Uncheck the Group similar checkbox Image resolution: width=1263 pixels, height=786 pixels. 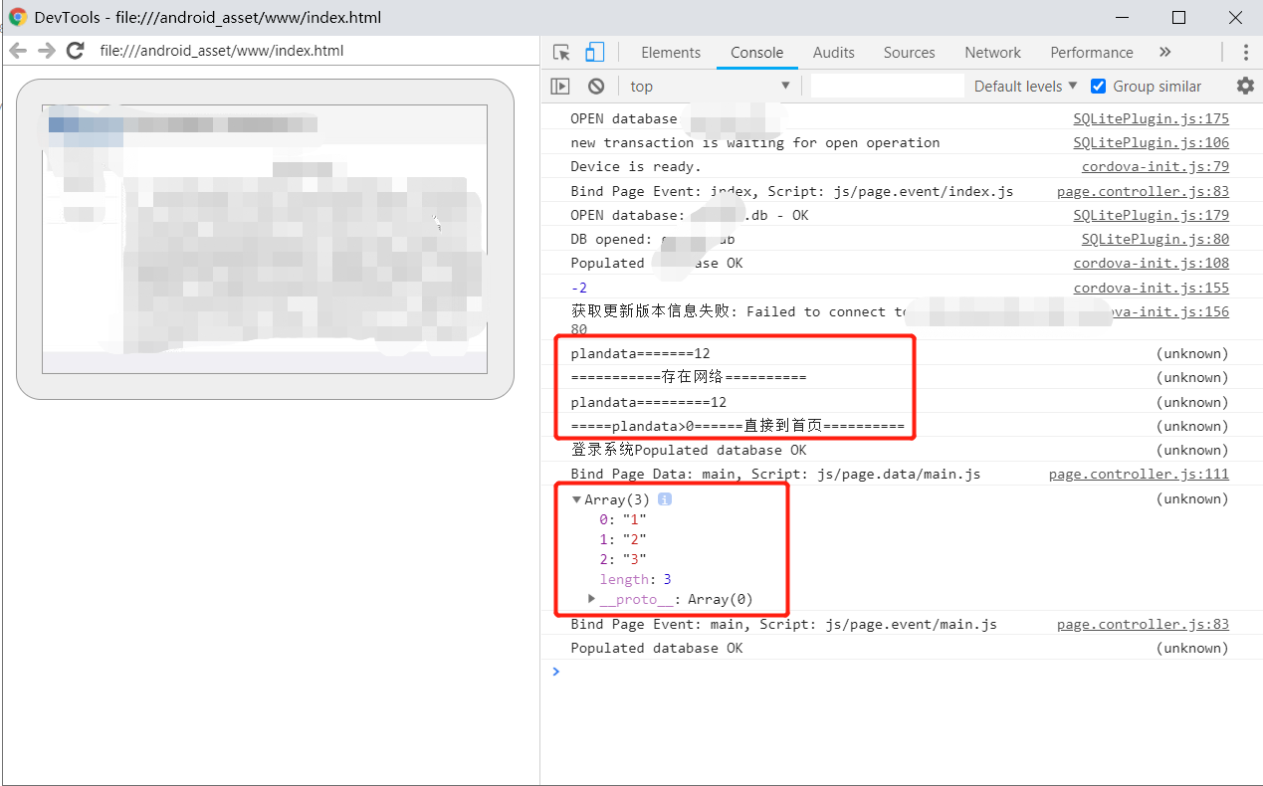[x=1098, y=86]
